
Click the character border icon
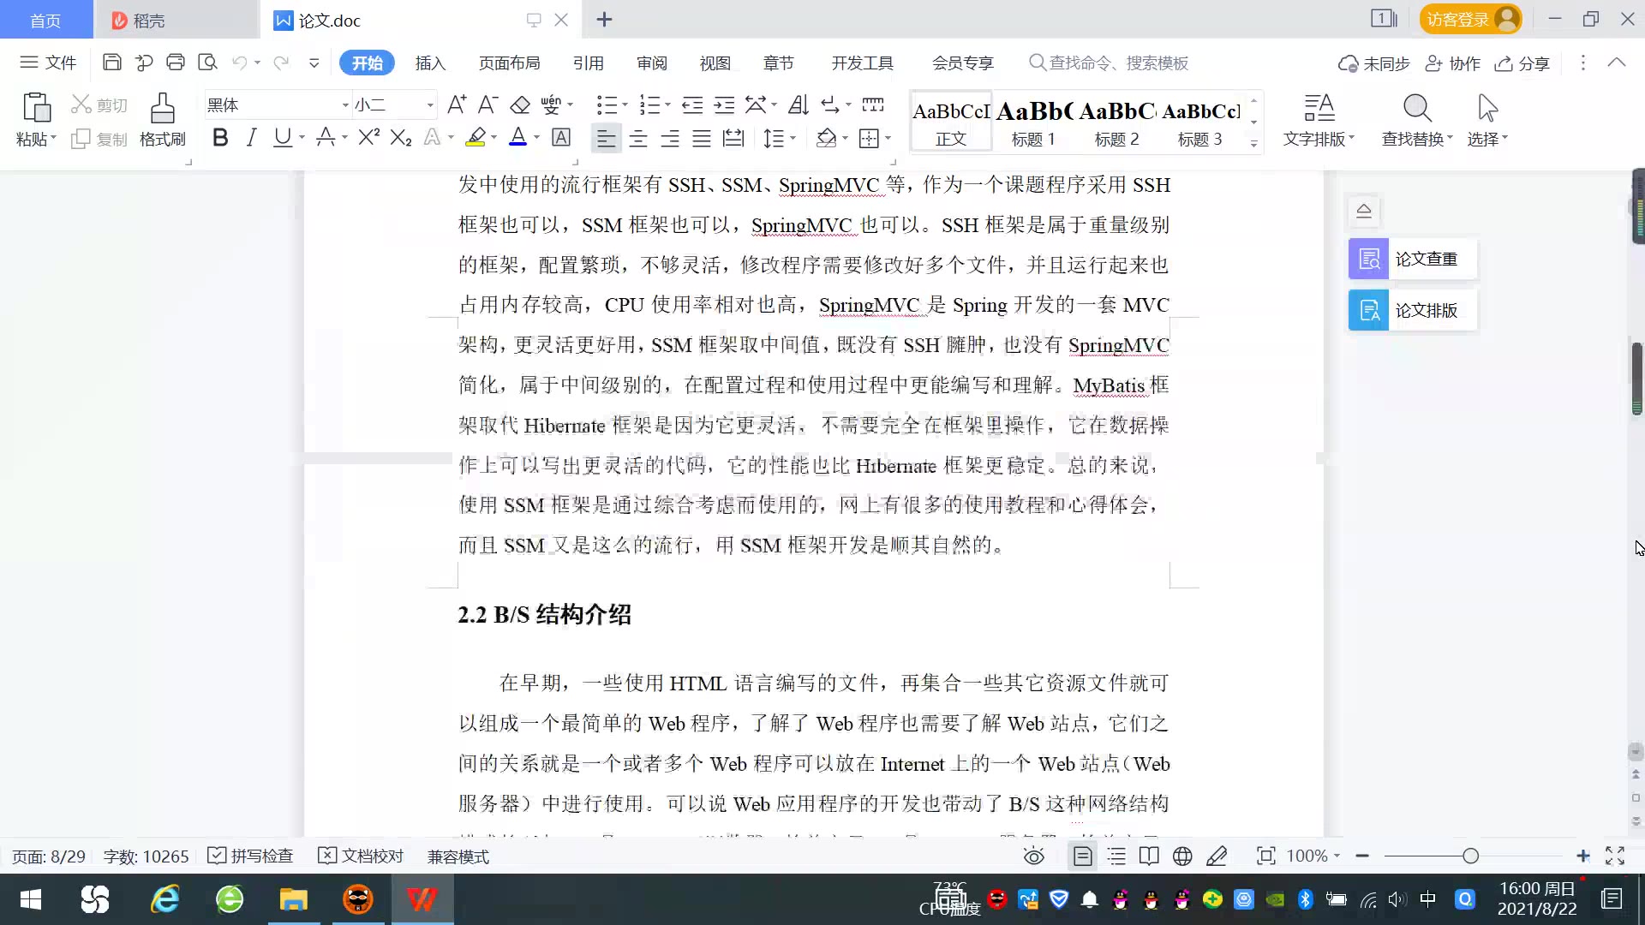tap(561, 137)
